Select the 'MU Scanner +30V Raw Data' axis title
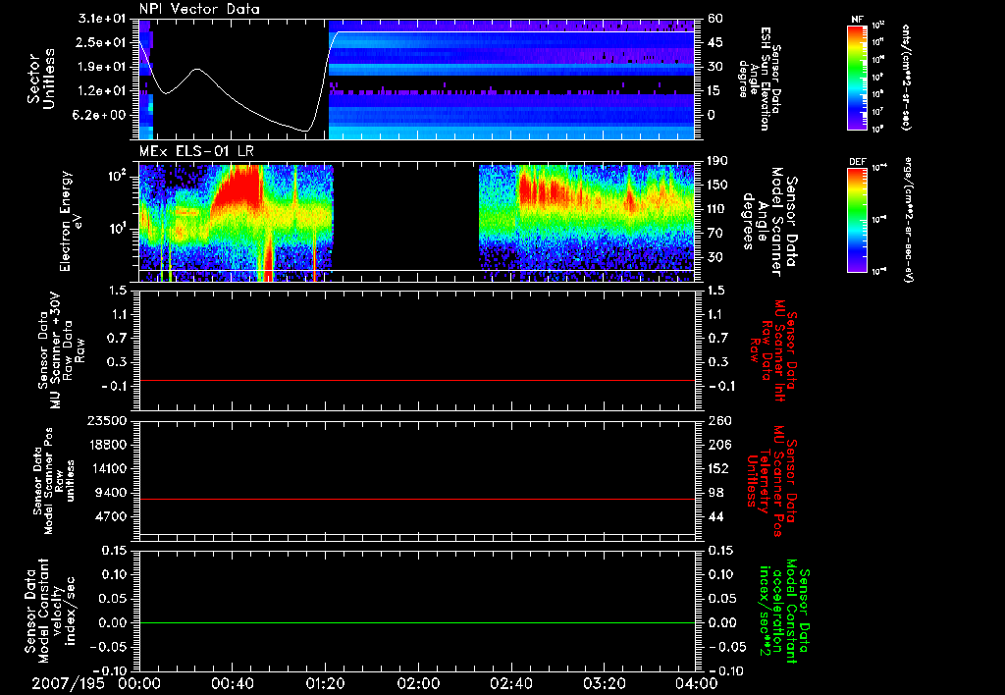The height and width of the screenshot is (695, 1005). [62, 349]
